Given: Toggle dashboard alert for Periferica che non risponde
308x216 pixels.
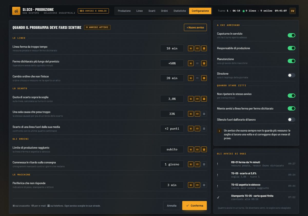Looking at the screenshot, I should tap(191, 185).
